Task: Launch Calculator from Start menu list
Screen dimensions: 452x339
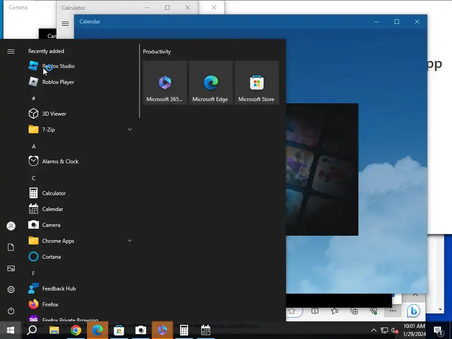Action: [x=80, y=193]
